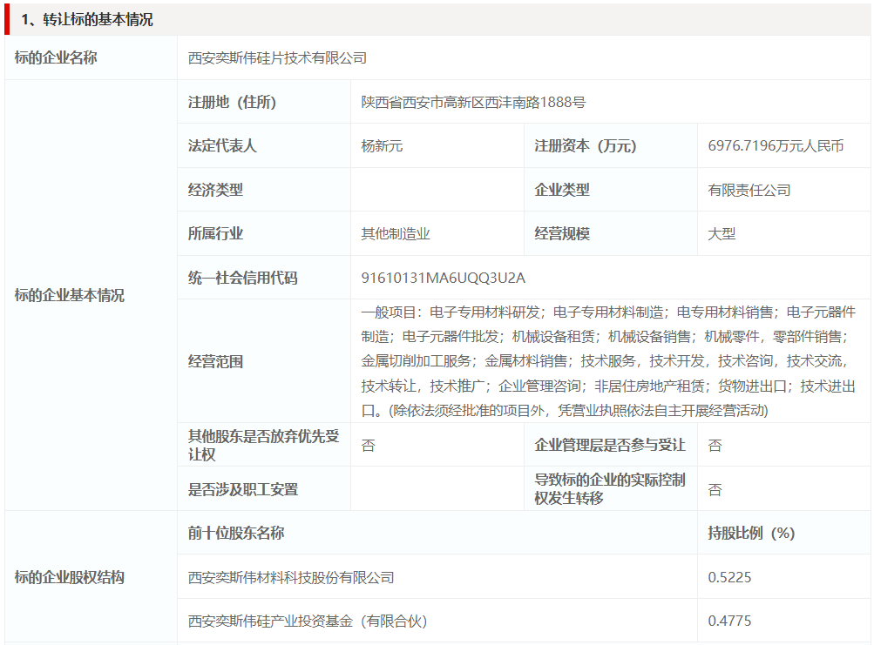Click the column header 前十位股东名称

coord(236,533)
